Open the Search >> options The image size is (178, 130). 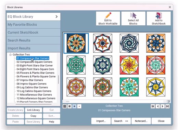[x=121, y=121]
